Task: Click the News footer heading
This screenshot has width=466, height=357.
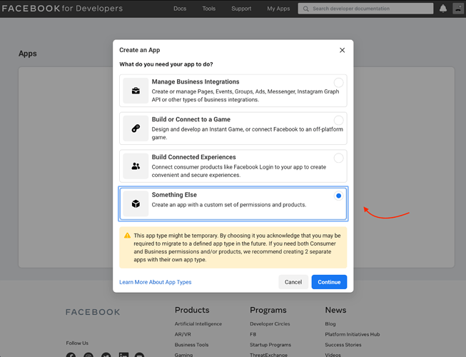Action: click(335, 310)
